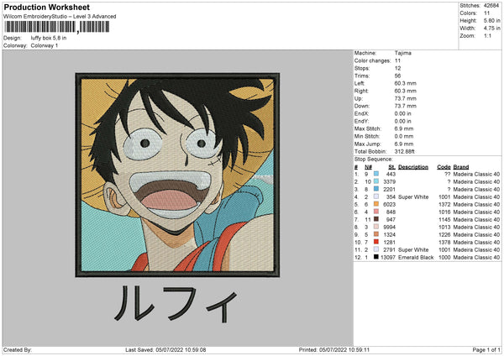Click the Created By footer label
The image size is (504, 356).
(18, 350)
